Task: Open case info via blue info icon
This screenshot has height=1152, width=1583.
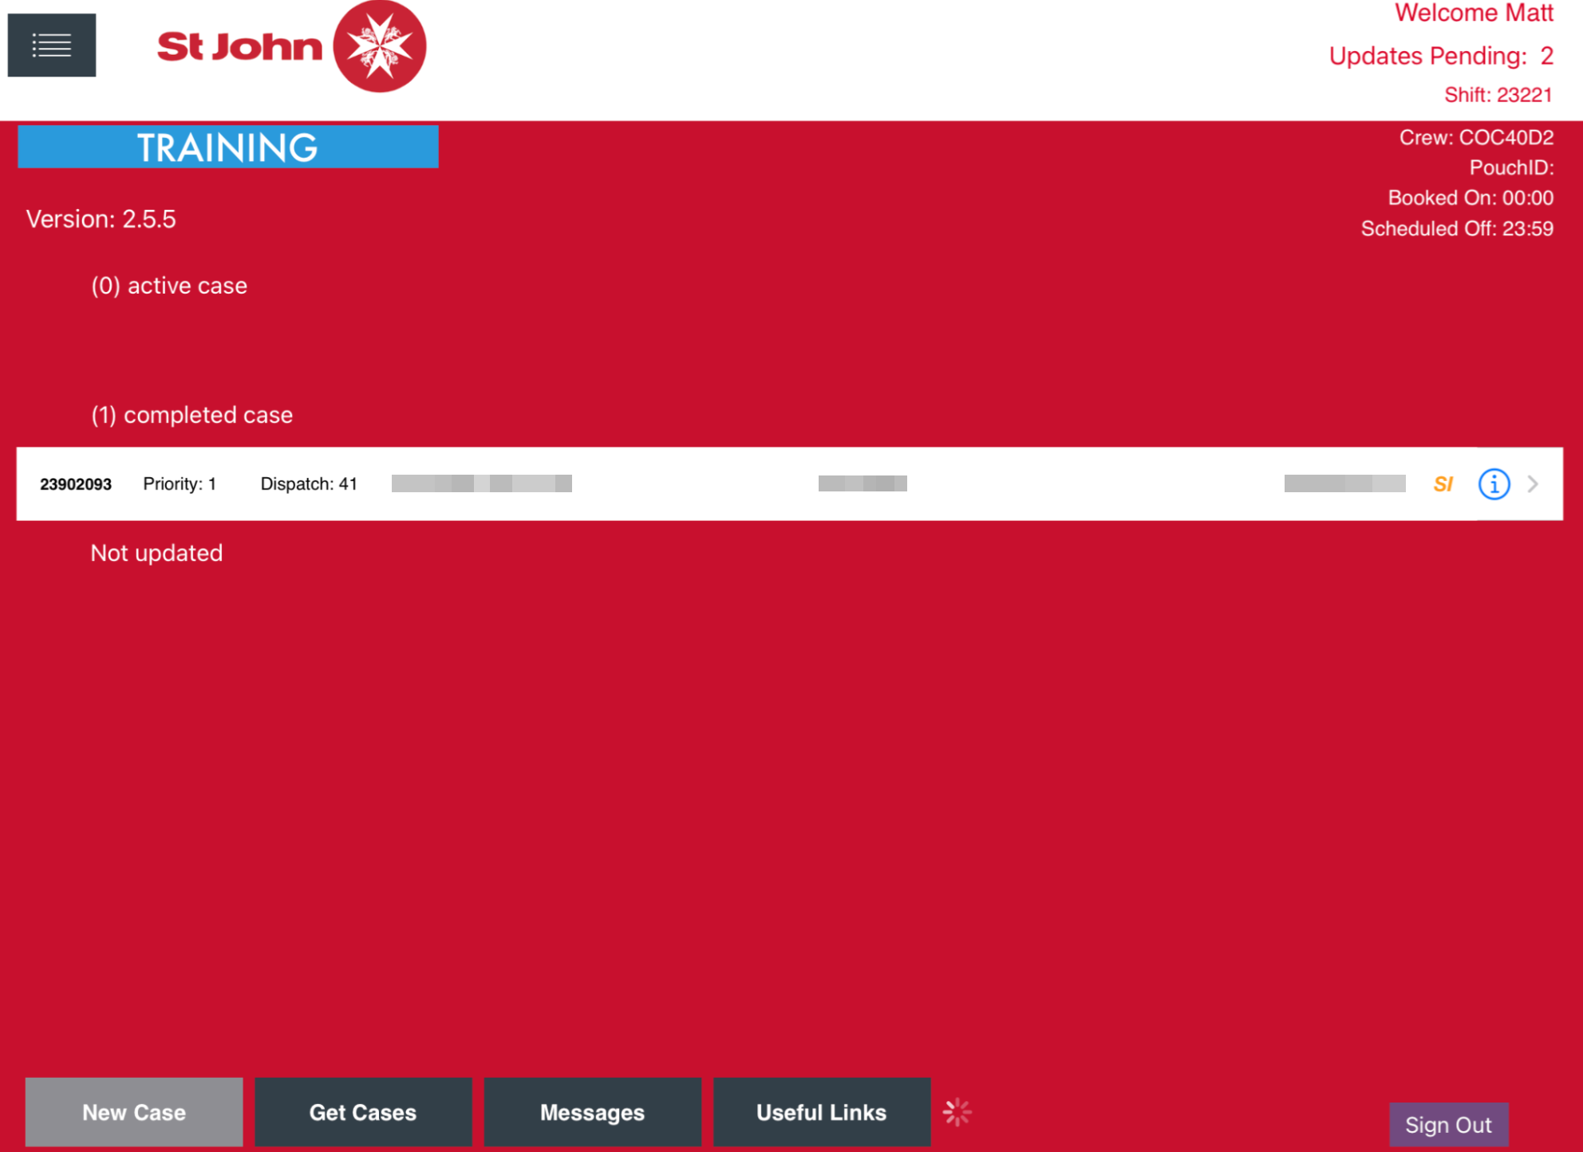Action: [1494, 483]
